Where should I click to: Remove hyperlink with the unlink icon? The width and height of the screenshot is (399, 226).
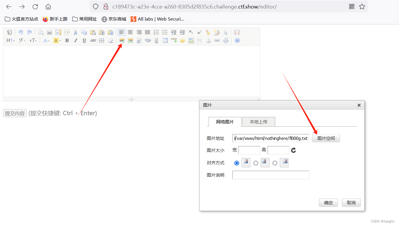tap(226, 41)
